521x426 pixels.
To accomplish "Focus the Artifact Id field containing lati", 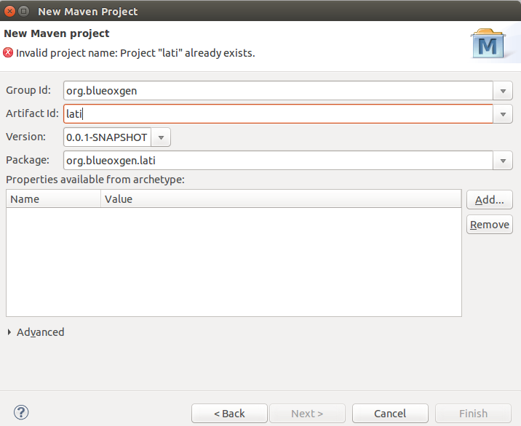I will coord(277,114).
